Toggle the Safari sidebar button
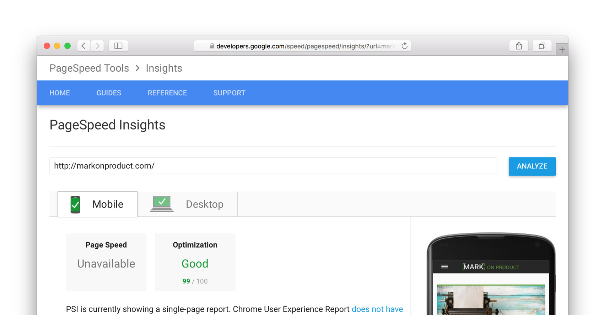This screenshot has height=315, width=604. (x=118, y=46)
